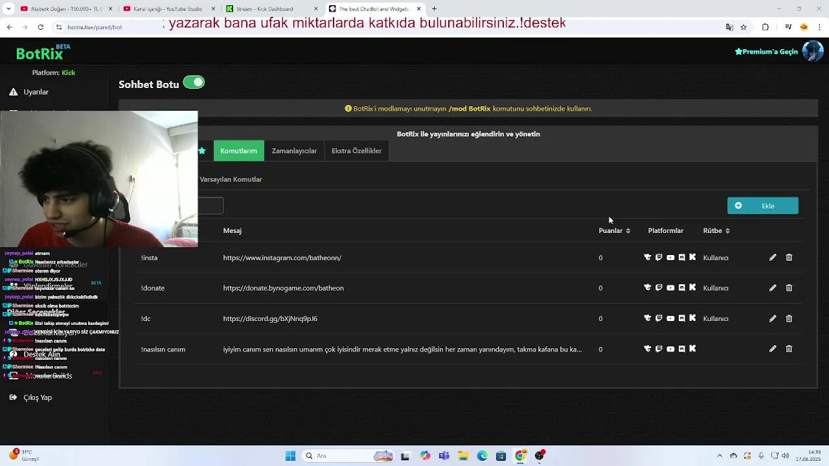Open the browser tab search dropdown arrow
This screenshot has width=829, height=466.
[x=9, y=8]
